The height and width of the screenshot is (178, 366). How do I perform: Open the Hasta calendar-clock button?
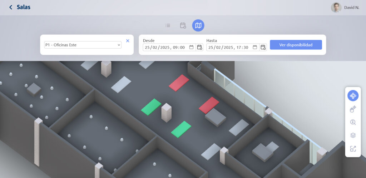[x=263, y=47]
